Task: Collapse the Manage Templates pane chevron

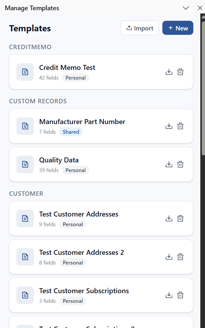Action: [x=186, y=8]
